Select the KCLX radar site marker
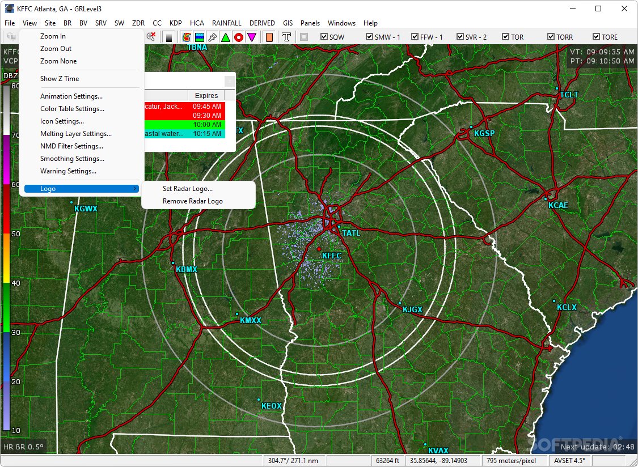Image resolution: width=638 pixels, height=467 pixels. coord(554,301)
